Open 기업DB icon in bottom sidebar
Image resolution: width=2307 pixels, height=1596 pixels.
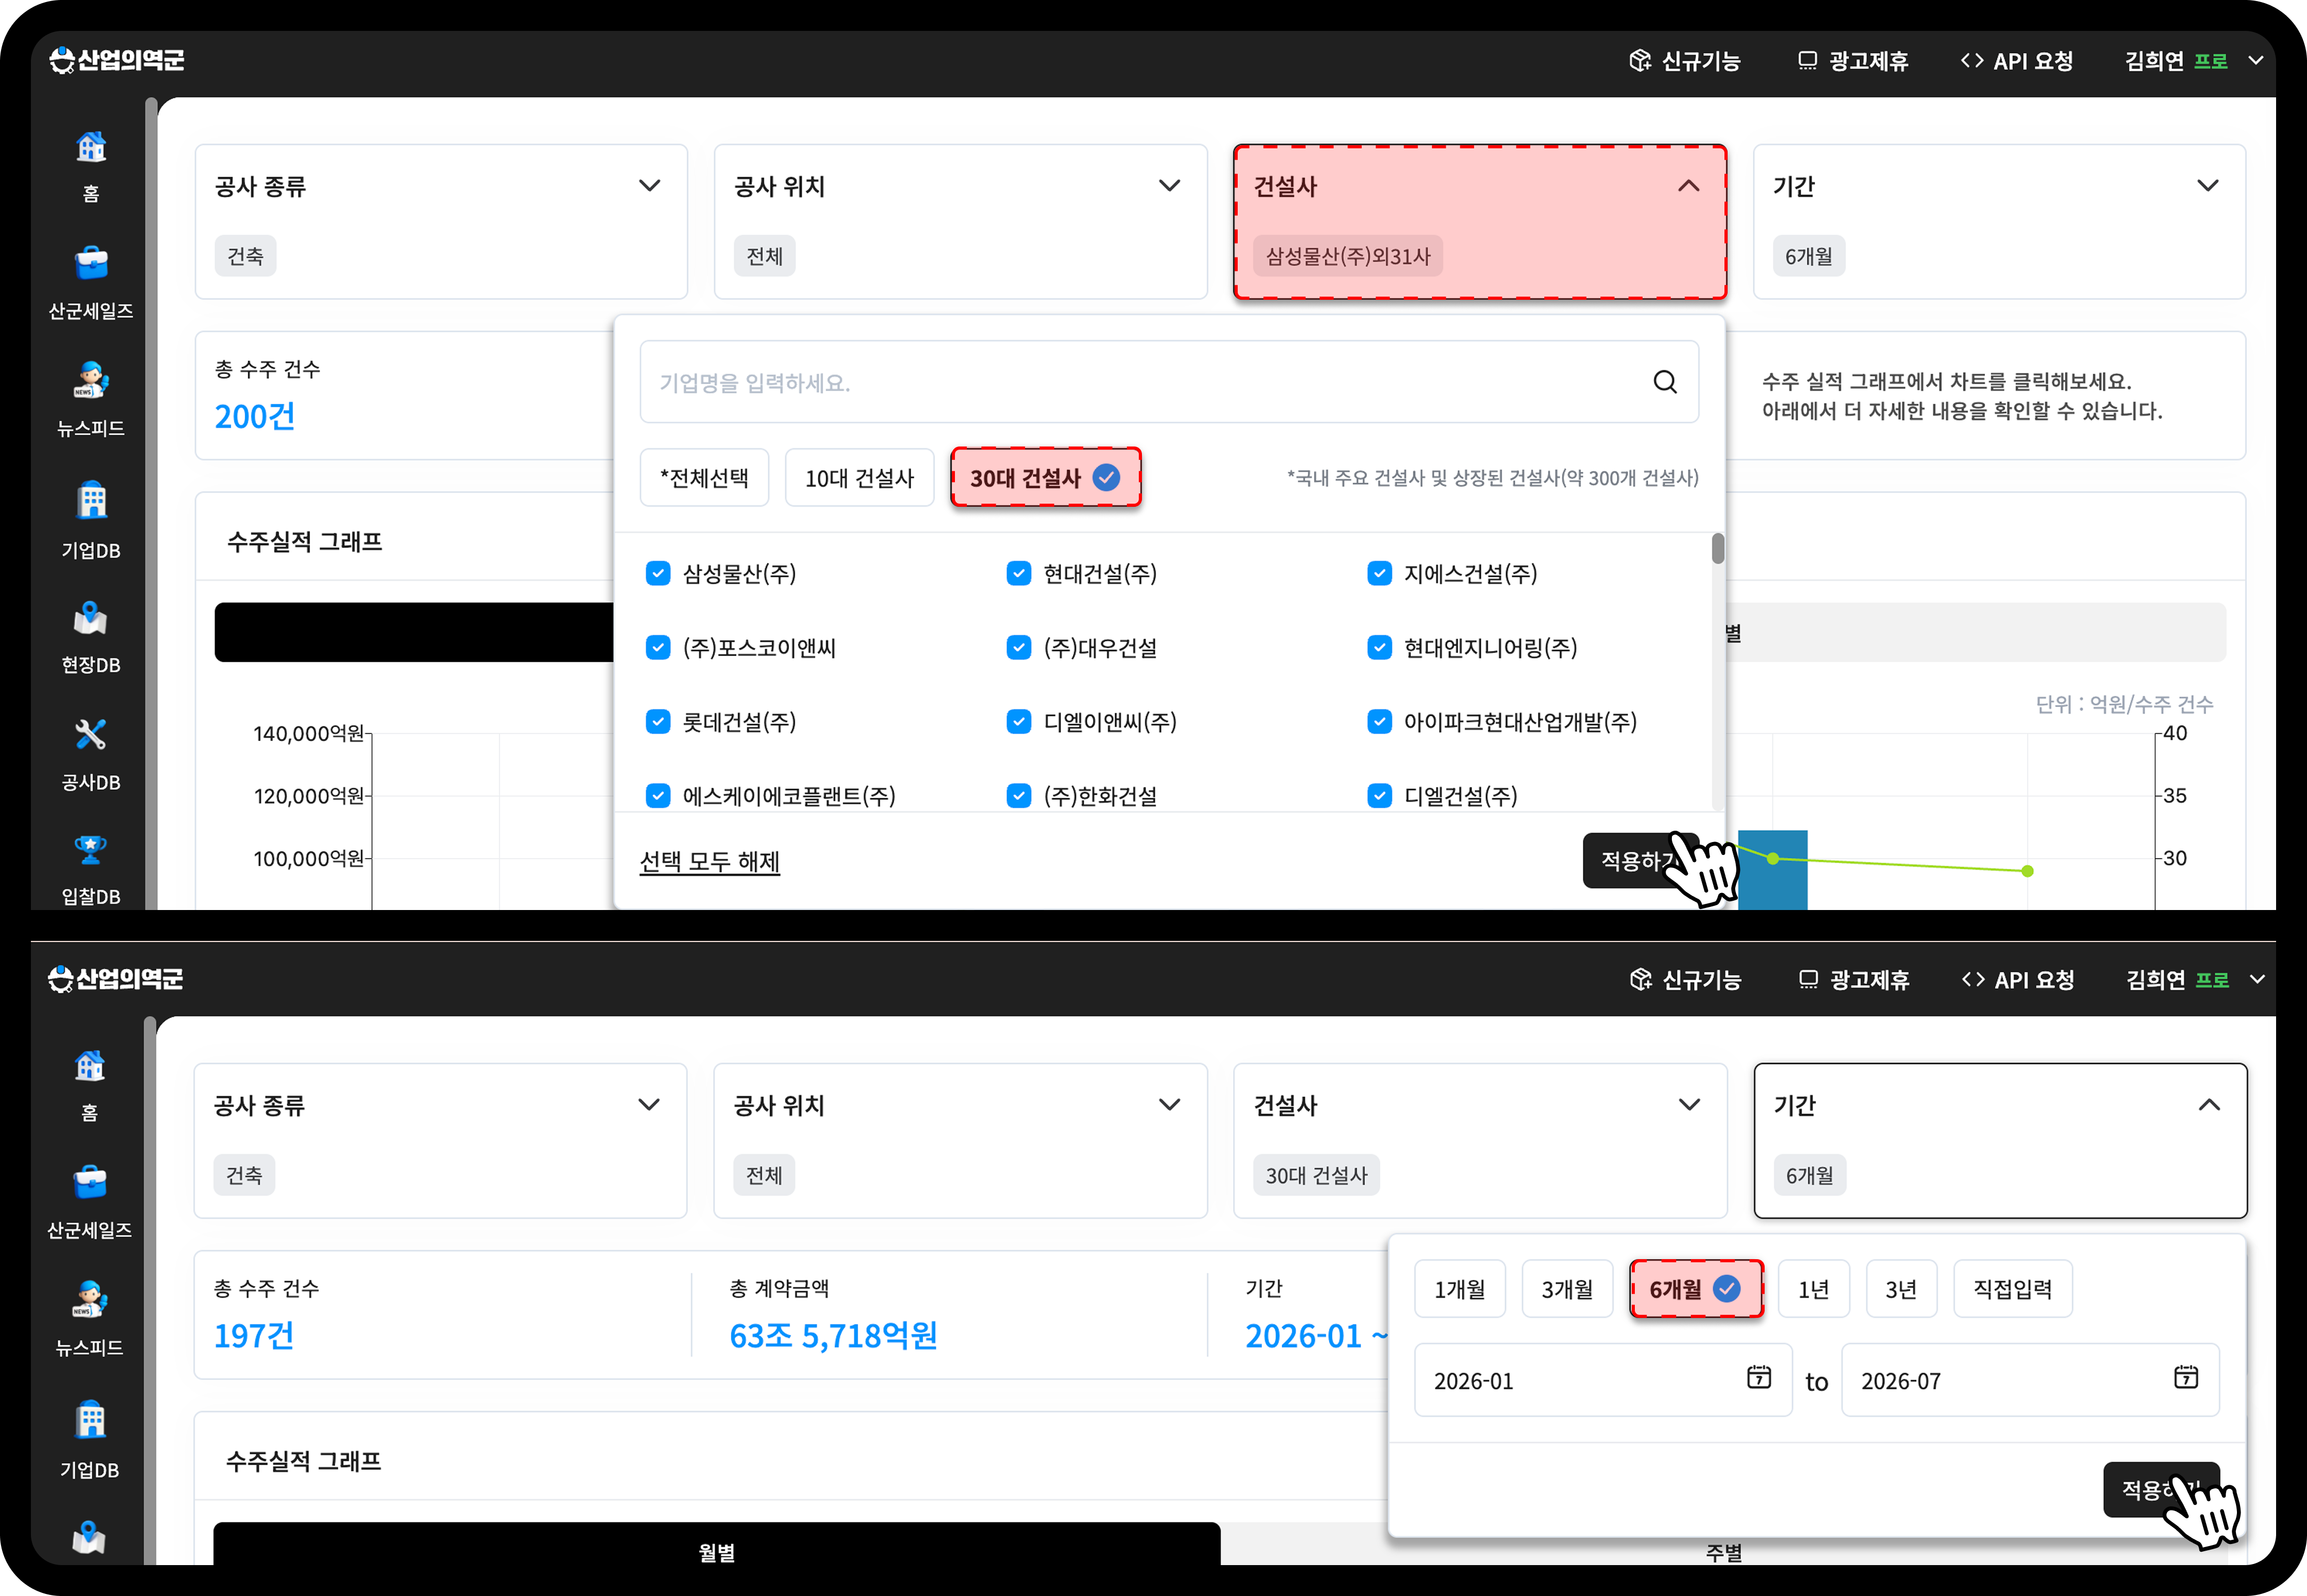click(90, 1419)
